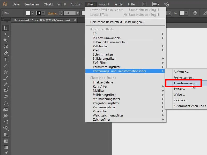Select the Pen tool
207x155 pixels.
[5, 53]
